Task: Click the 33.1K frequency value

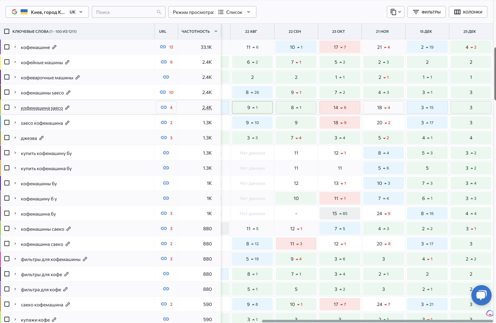Action: click(x=206, y=47)
